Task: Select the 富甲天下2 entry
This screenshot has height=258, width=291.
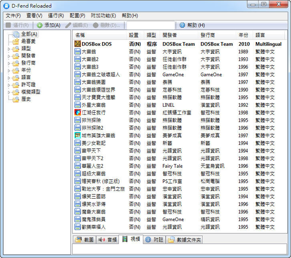Action: click(92, 158)
